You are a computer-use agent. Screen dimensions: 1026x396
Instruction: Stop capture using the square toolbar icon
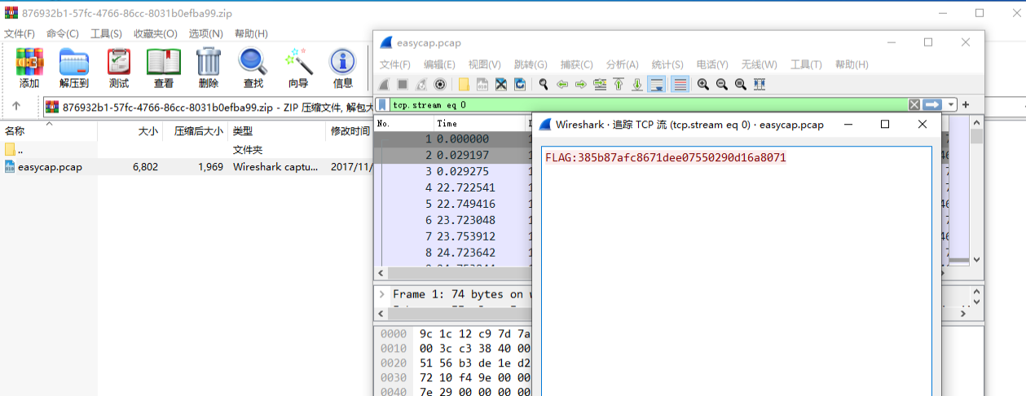403,84
